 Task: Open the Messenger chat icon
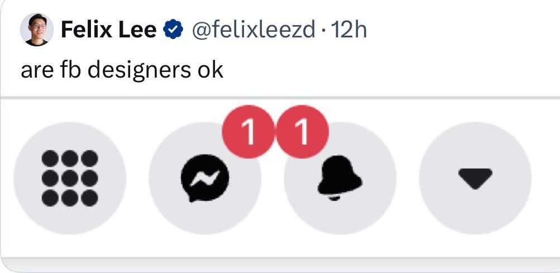pyautogui.click(x=205, y=179)
